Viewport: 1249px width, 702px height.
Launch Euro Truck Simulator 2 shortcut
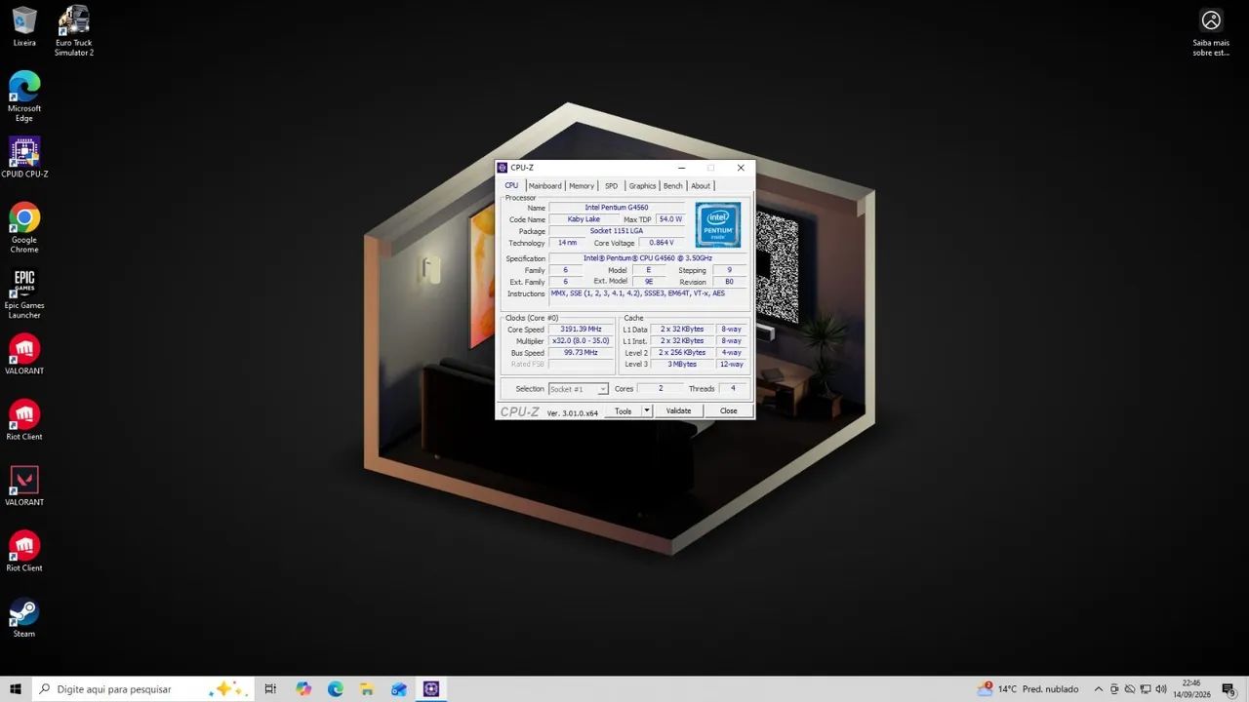tap(74, 30)
